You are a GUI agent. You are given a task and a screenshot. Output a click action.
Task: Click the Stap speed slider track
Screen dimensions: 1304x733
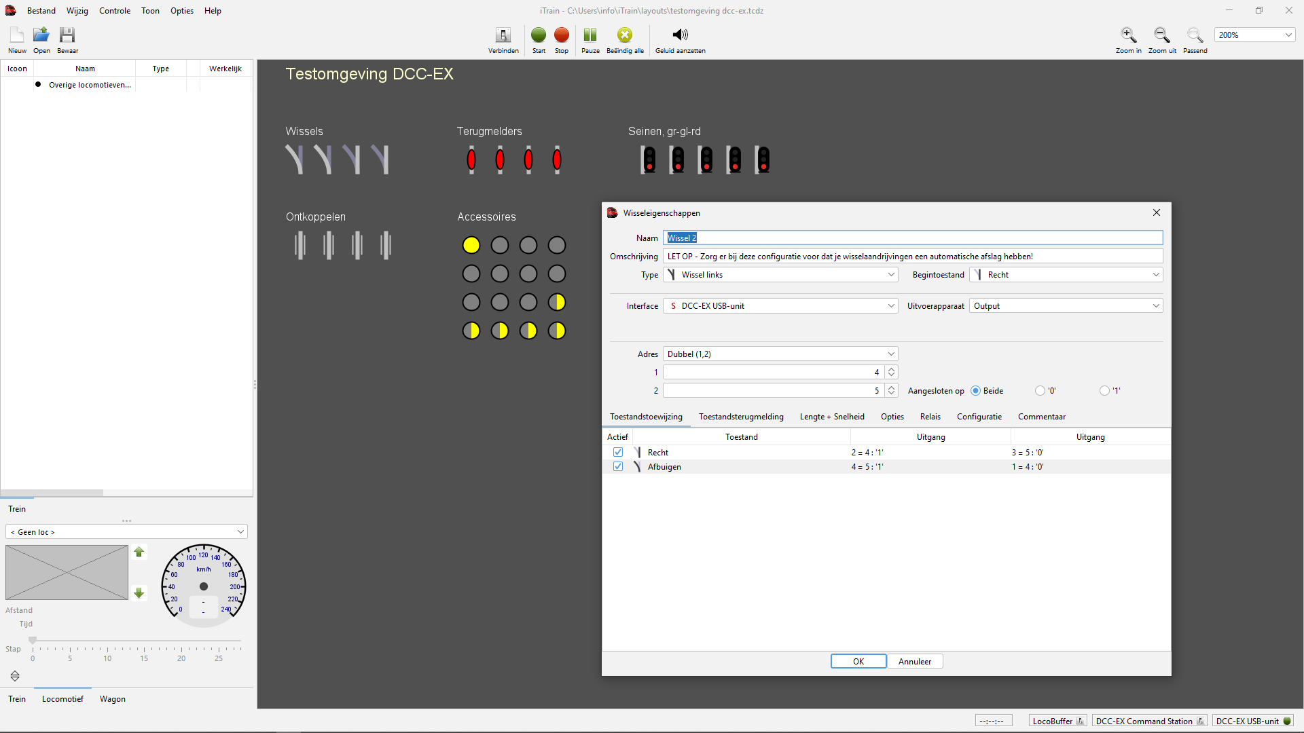point(136,641)
